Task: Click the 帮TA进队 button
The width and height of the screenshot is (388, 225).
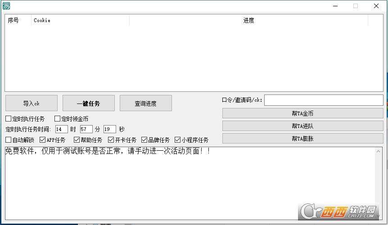Action: tap(302, 126)
